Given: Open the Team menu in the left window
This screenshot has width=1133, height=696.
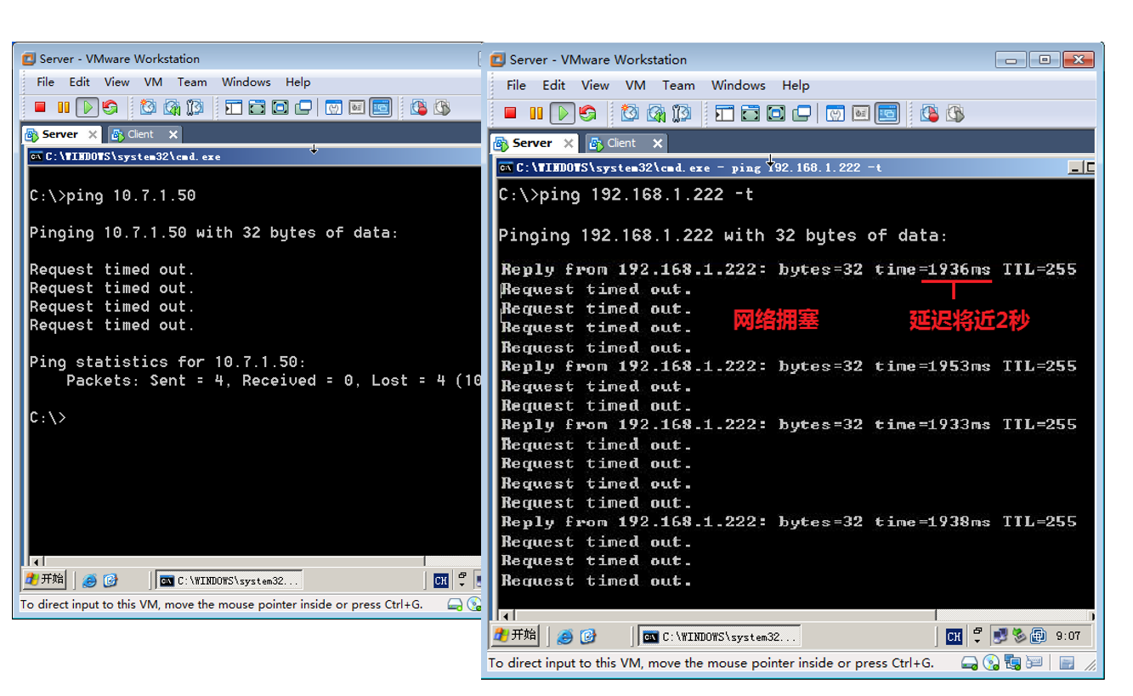Looking at the screenshot, I should click(x=191, y=82).
